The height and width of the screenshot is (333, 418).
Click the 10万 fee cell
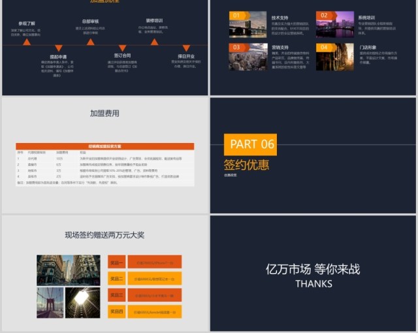pos(59,159)
